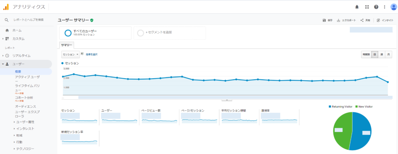This screenshot has height=154, width=398.
Task: Expand the インタレスト submenu
Action: (14, 129)
